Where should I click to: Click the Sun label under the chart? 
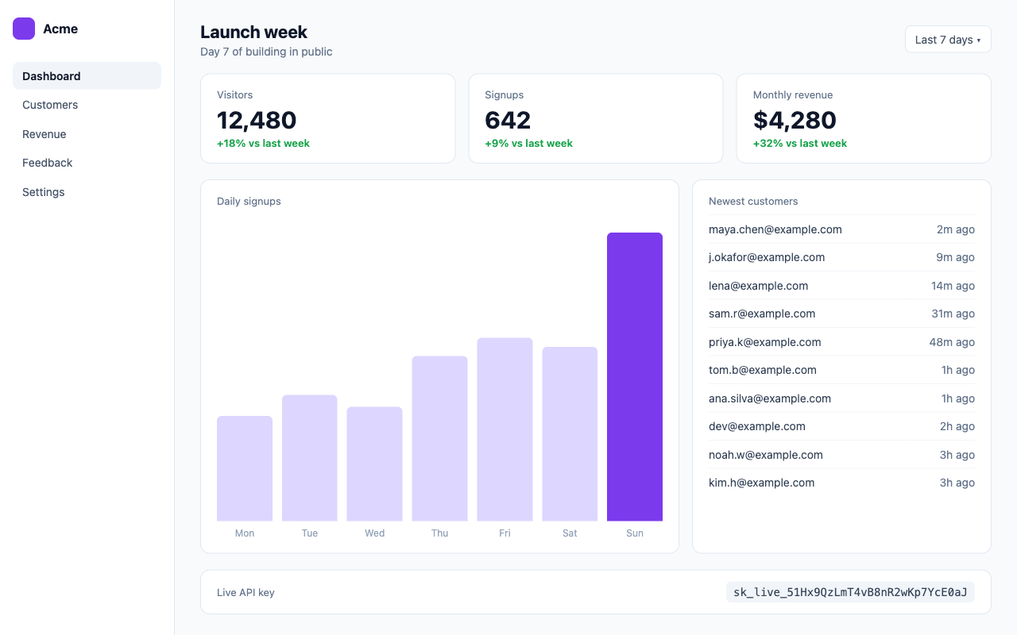635,533
